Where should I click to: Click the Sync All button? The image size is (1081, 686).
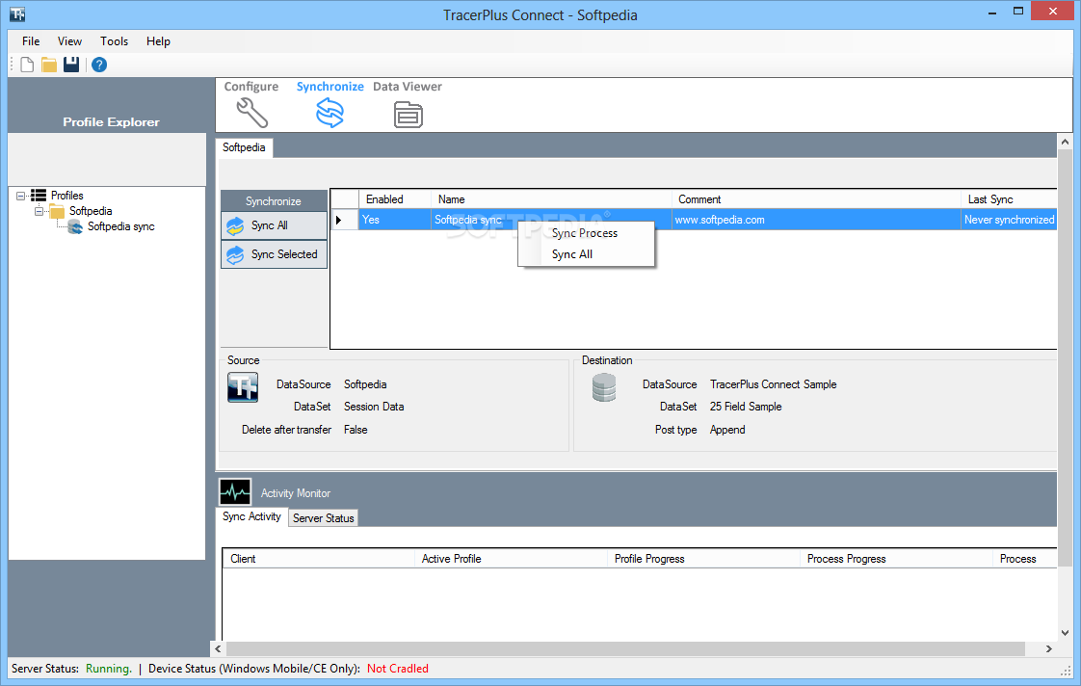[x=274, y=225]
